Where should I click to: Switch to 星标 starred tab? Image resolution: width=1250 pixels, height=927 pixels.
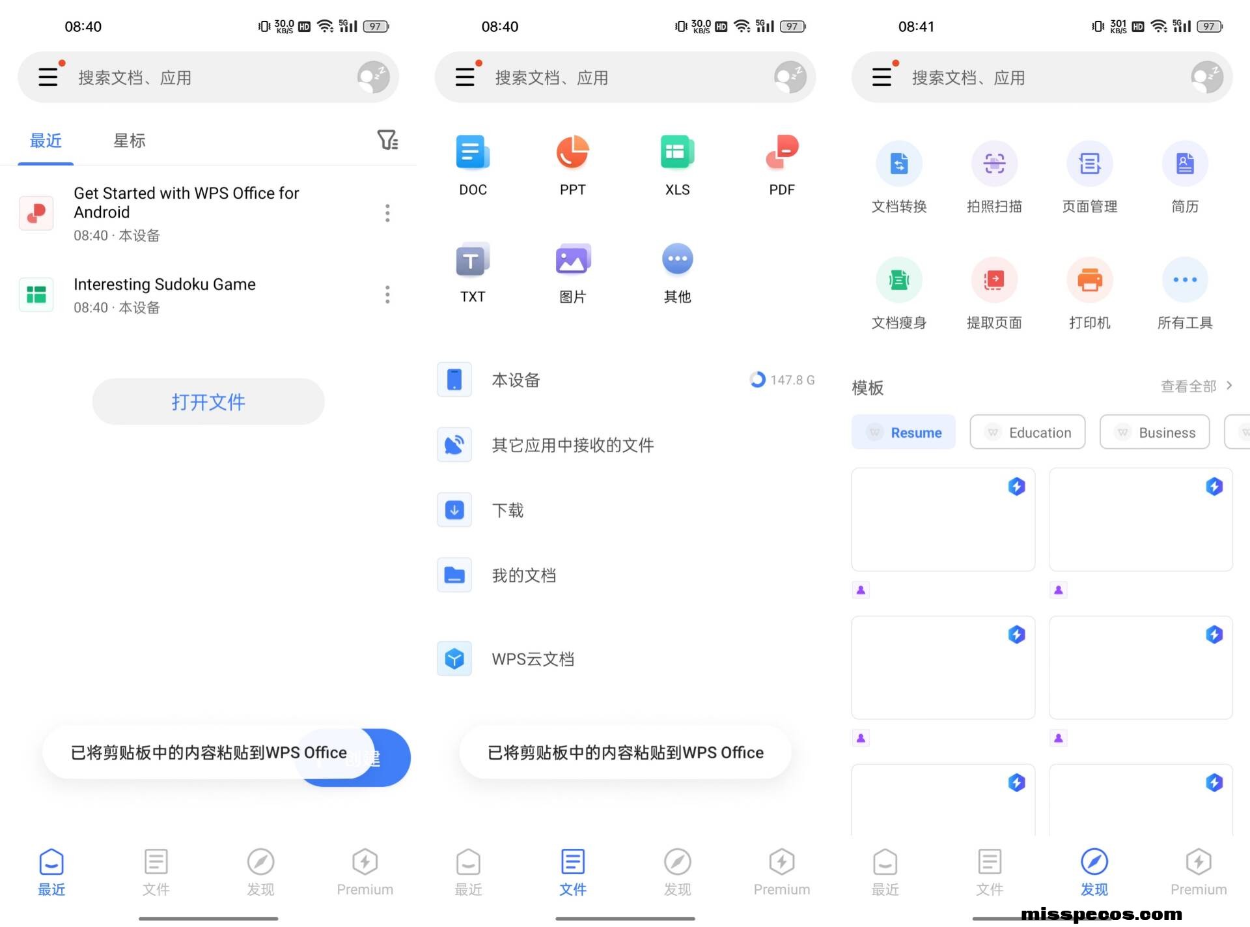(129, 140)
